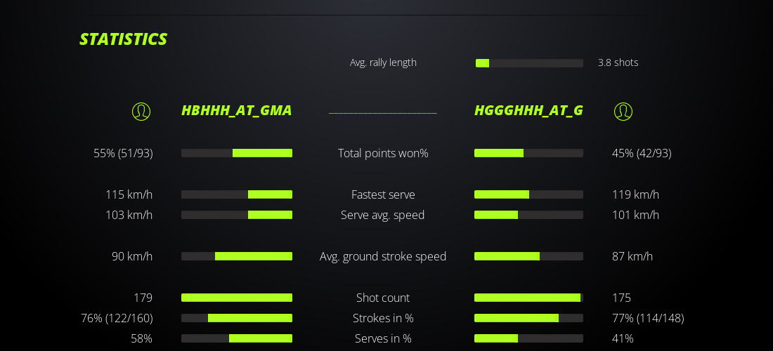Image resolution: width=773 pixels, height=351 pixels.
Task: Click left player's Avg. ground stroke speed bar
Action: pos(237,256)
